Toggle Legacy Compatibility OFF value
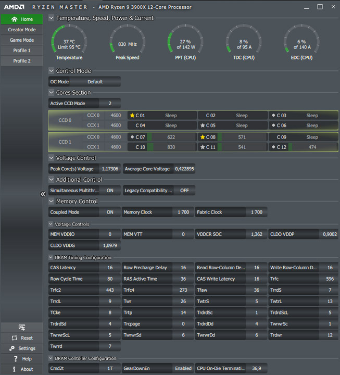This screenshot has width=340, height=375. pyautogui.click(x=184, y=191)
